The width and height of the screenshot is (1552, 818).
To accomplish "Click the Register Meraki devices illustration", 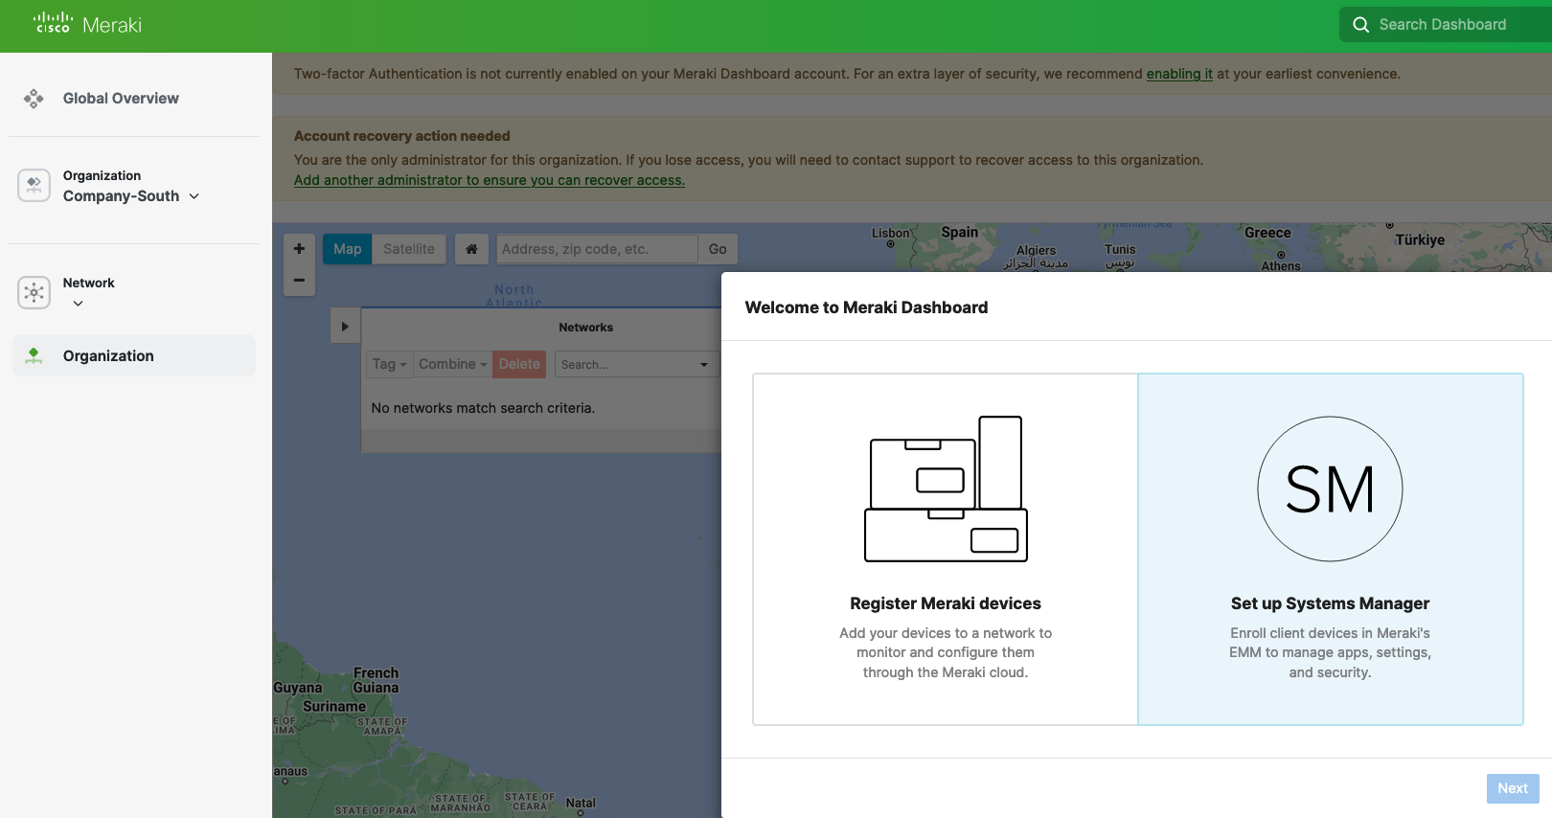I will click(946, 489).
